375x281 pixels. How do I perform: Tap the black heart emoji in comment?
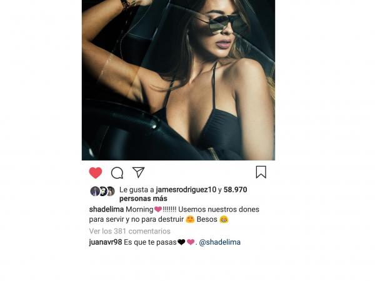181,242
